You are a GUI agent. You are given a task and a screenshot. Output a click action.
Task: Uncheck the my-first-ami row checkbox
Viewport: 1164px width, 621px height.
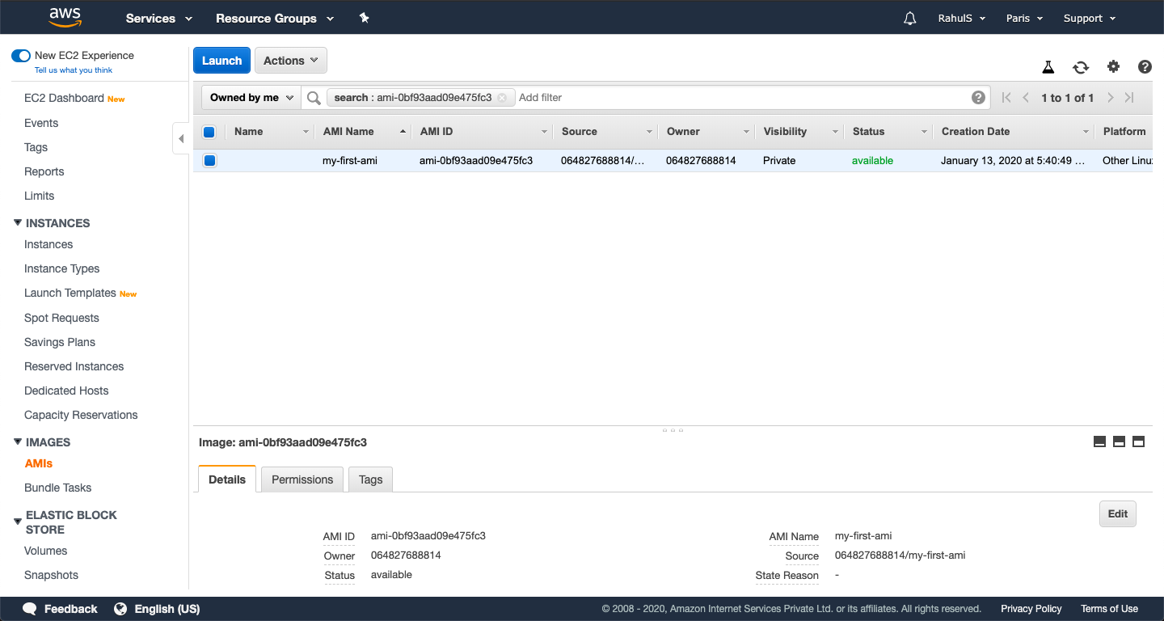(x=209, y=160)
